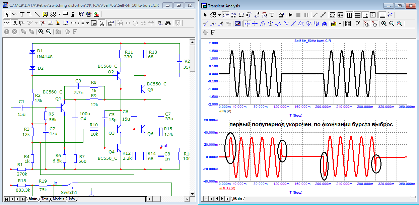Open the grid style dropdown arrow

pyautogui.click(x=88, y=23)
